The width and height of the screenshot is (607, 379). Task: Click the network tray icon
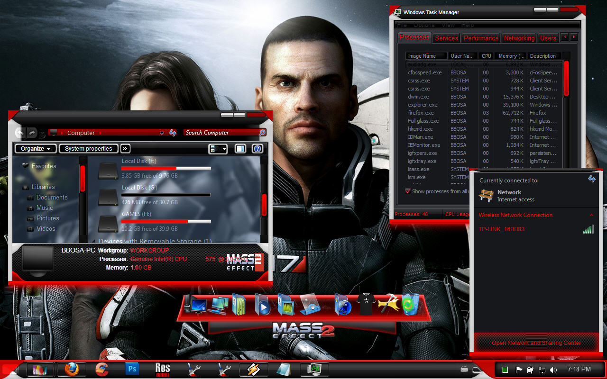542,370
